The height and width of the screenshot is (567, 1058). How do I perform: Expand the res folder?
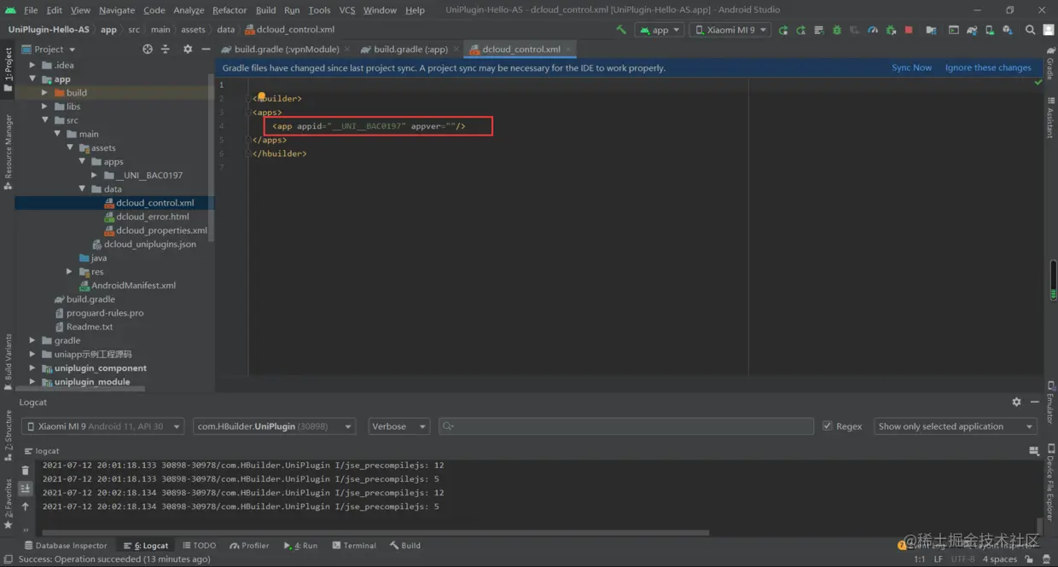click(x=70, y=272)
